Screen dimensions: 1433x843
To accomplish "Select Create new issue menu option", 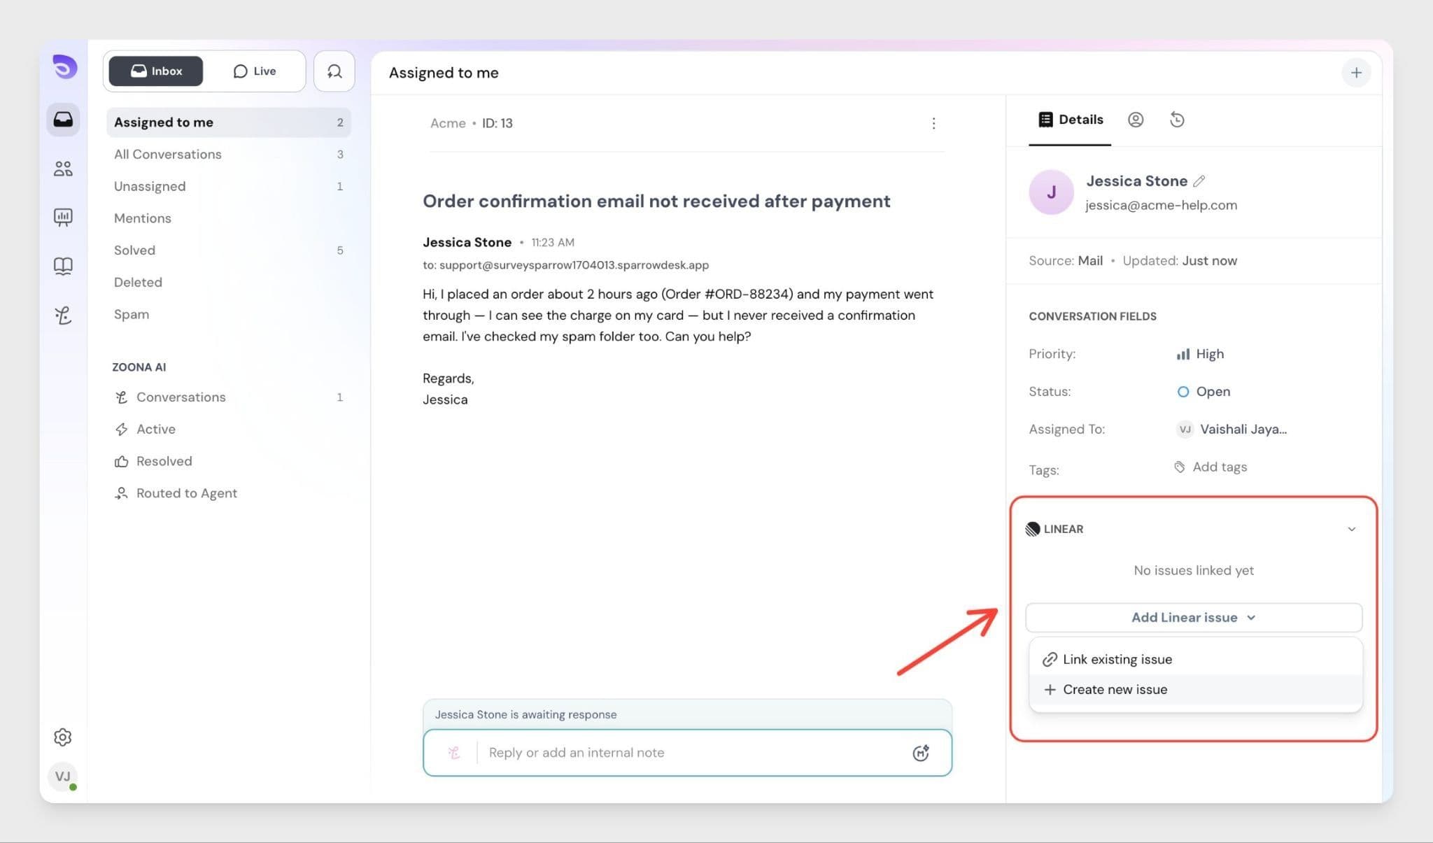I will coord(1115,689).
